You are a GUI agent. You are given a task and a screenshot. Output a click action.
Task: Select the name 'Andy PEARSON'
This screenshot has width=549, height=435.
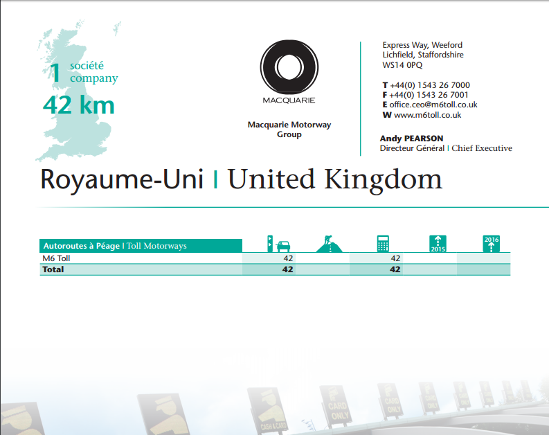click(x=411, y=139)
